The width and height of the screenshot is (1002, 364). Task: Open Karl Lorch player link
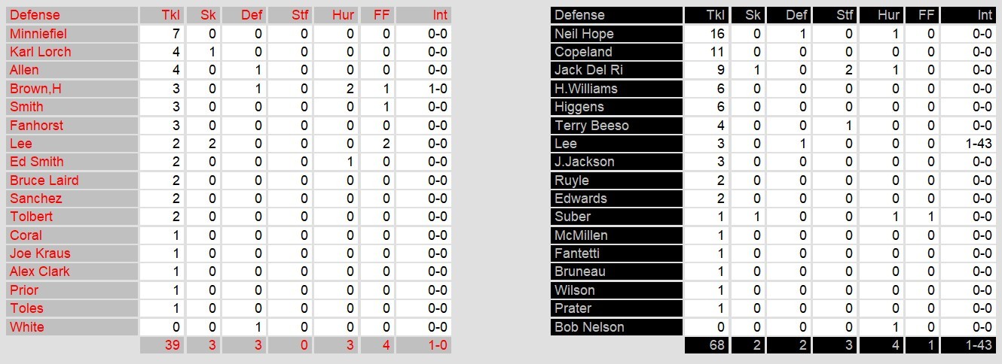click(41, 52)
